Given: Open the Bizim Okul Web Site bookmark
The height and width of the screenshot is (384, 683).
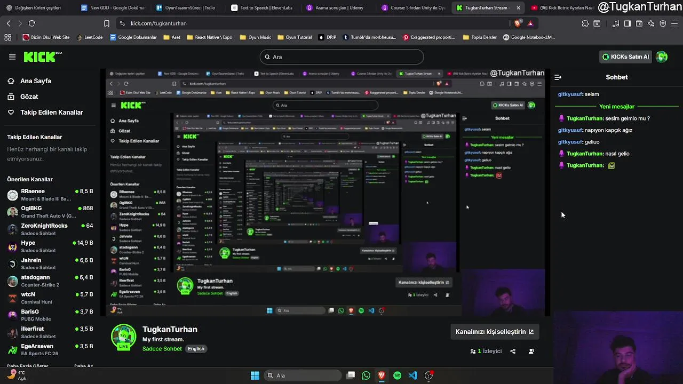Looking at the screenshot, I should tap(46, 37).
